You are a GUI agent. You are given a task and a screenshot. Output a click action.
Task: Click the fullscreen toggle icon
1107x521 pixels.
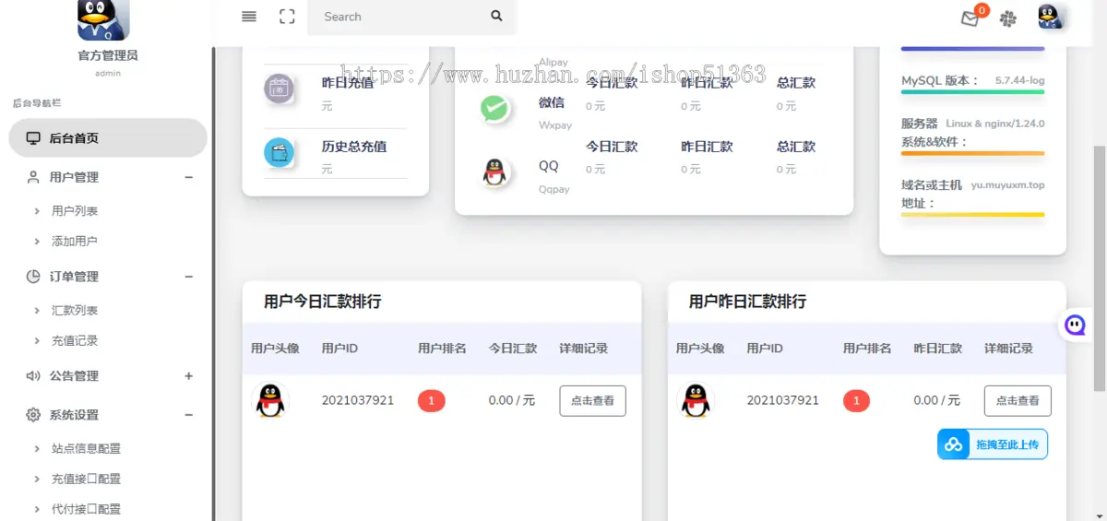coord(287,17)
